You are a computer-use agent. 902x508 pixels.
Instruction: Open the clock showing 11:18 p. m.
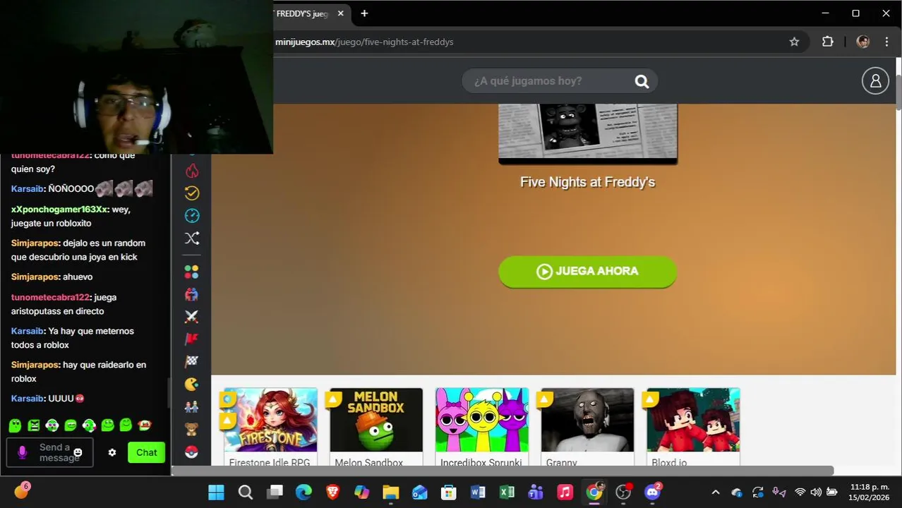pyautogui.click(x=870, y=492)
